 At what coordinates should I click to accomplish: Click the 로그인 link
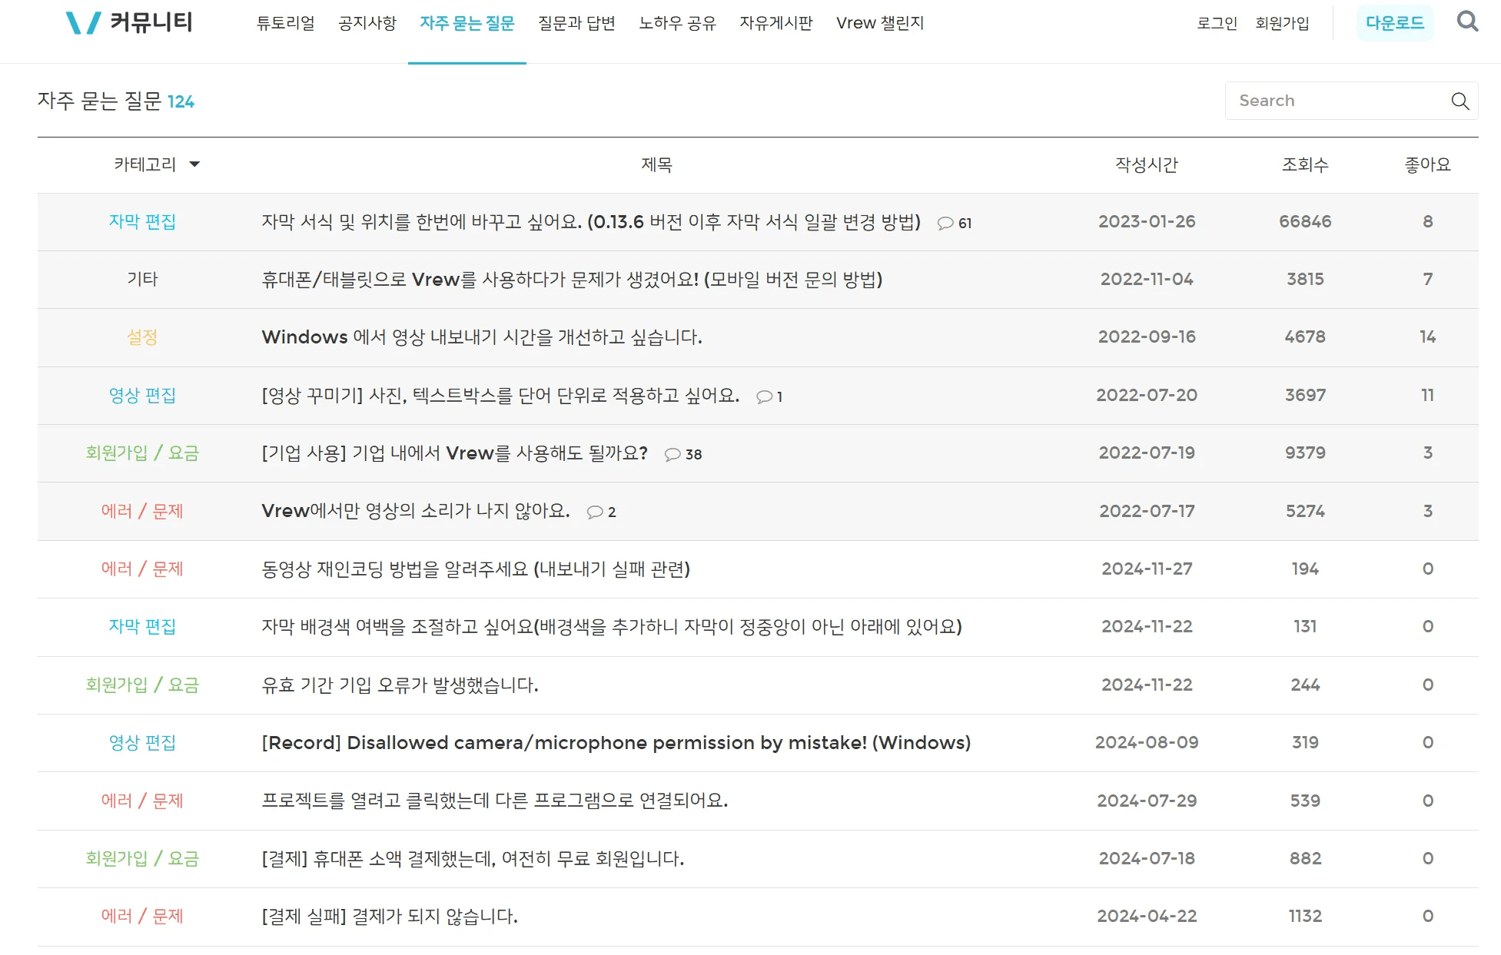tap(1216, 23)
